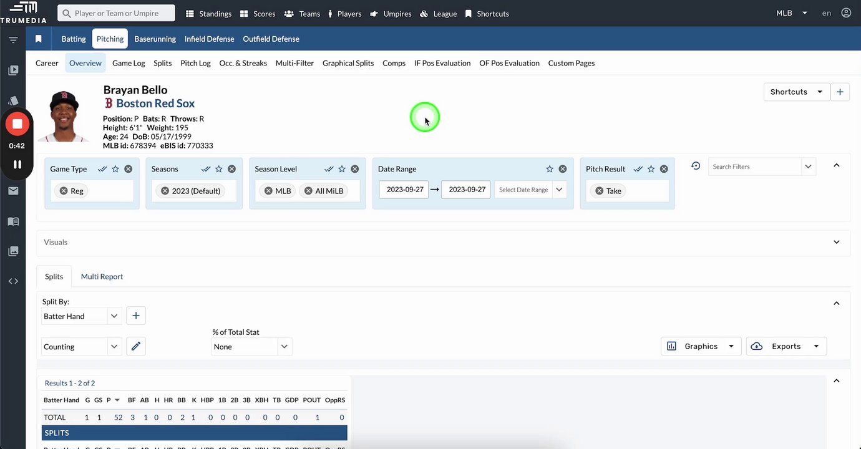Switch to the Batting tab
861x449 pixels.
[74, 39]
